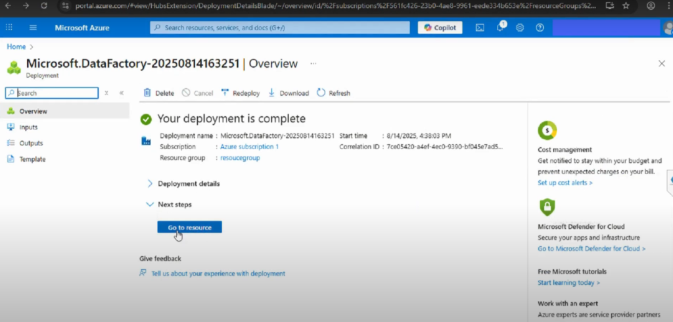The width and height of the screenshot is (673, 322).
Task: Click the Microsoft Defender shield icon
Action: click(547, 208)
